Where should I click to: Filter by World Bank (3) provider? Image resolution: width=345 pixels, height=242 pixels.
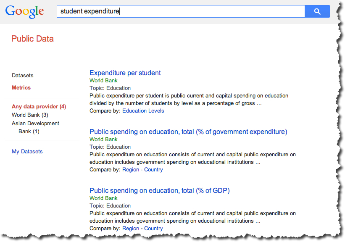click(30, 115)
